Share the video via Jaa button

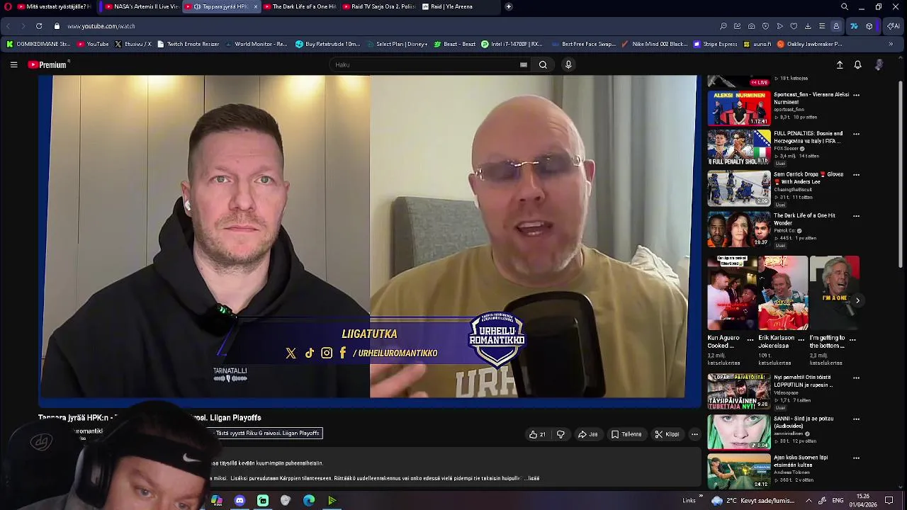click(x=588, y=434)
